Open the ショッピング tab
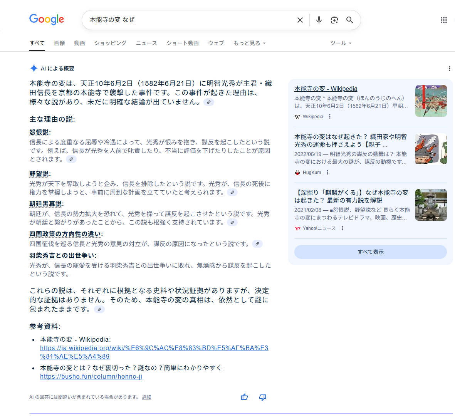 pyautogui.click(x=110, y=43)
